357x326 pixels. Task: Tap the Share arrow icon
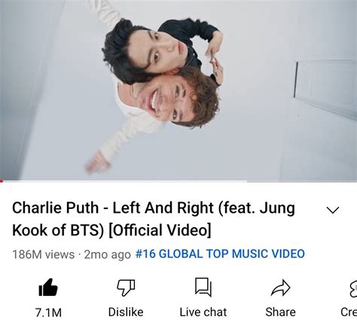(281, 288)
